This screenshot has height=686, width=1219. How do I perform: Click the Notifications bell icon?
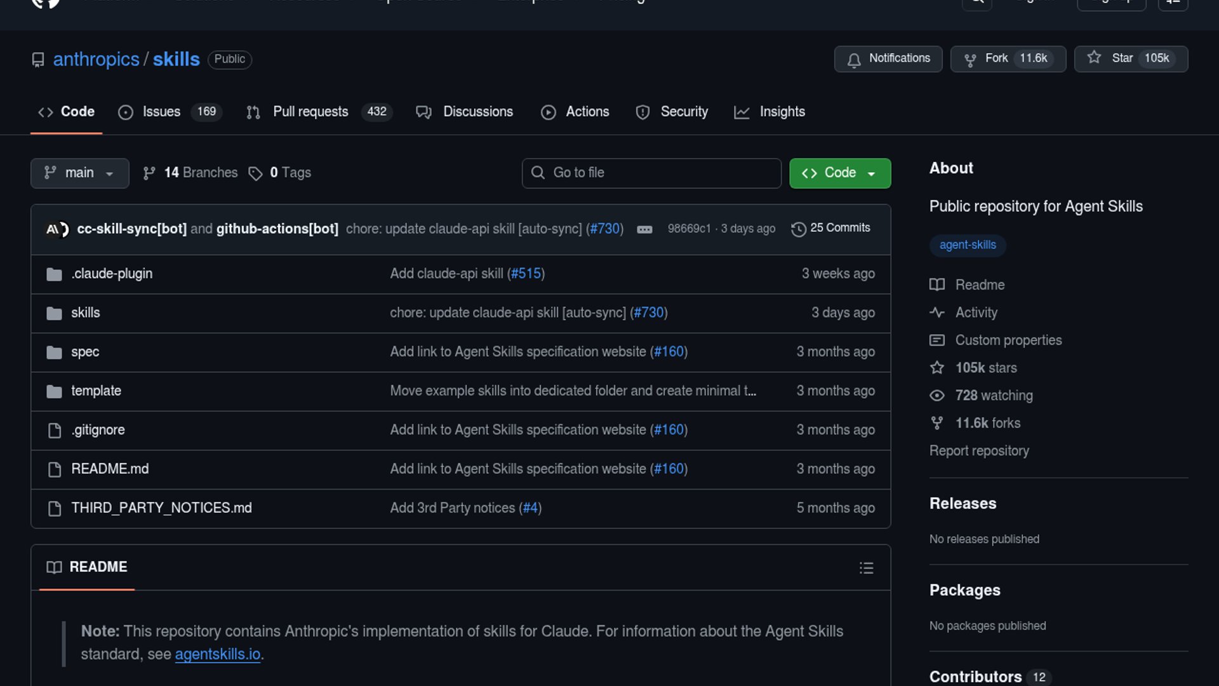[854, 60]
